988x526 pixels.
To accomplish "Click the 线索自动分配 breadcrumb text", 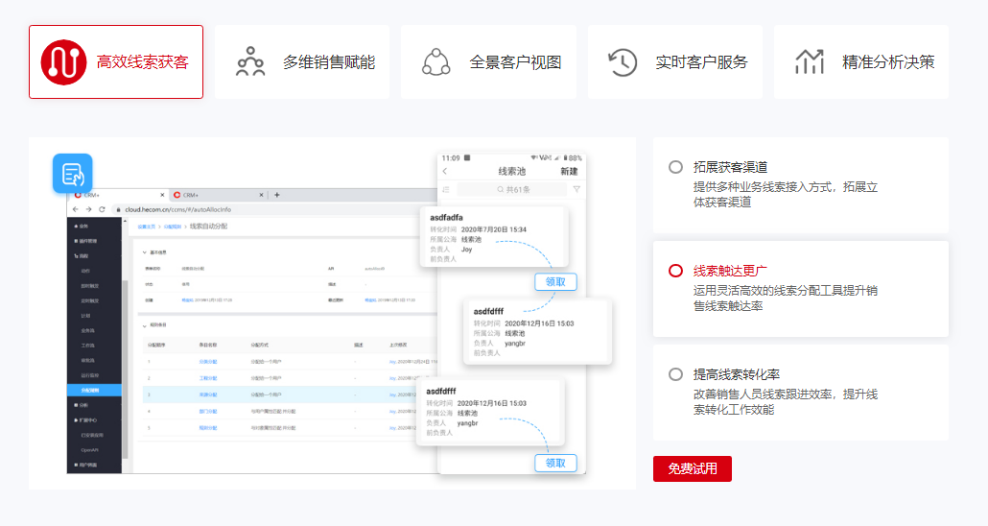I will tap(208, 226).
